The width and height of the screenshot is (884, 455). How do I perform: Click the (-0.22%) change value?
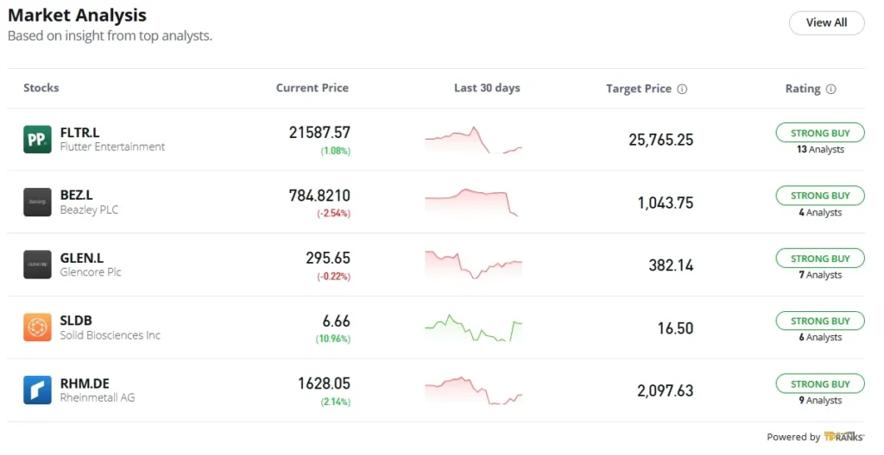click(334, 277)
